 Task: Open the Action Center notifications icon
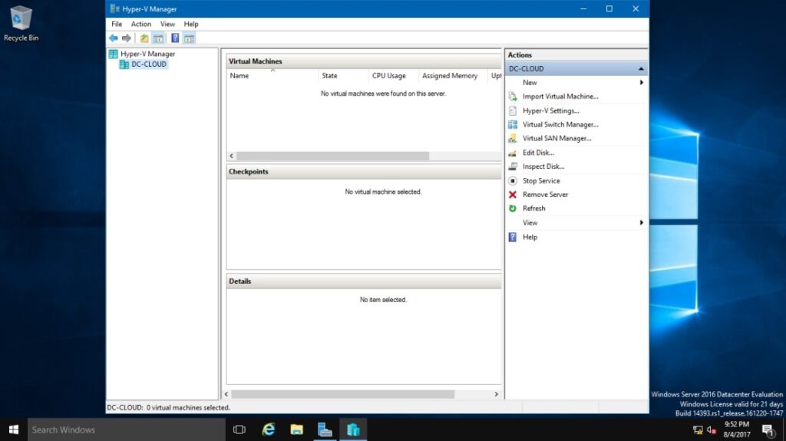768,429
